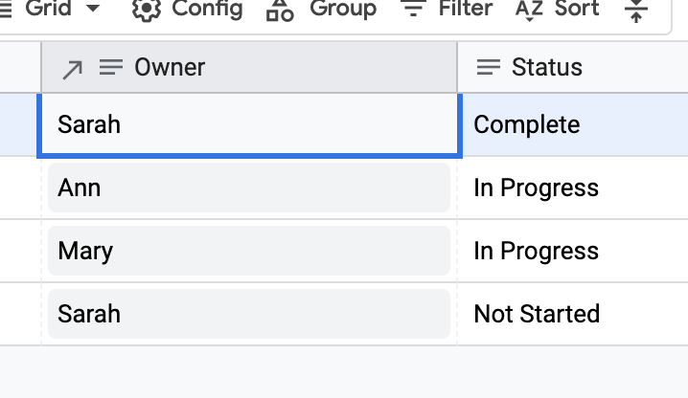Click the collapse rows icon in toolbar

pos(635,11)
